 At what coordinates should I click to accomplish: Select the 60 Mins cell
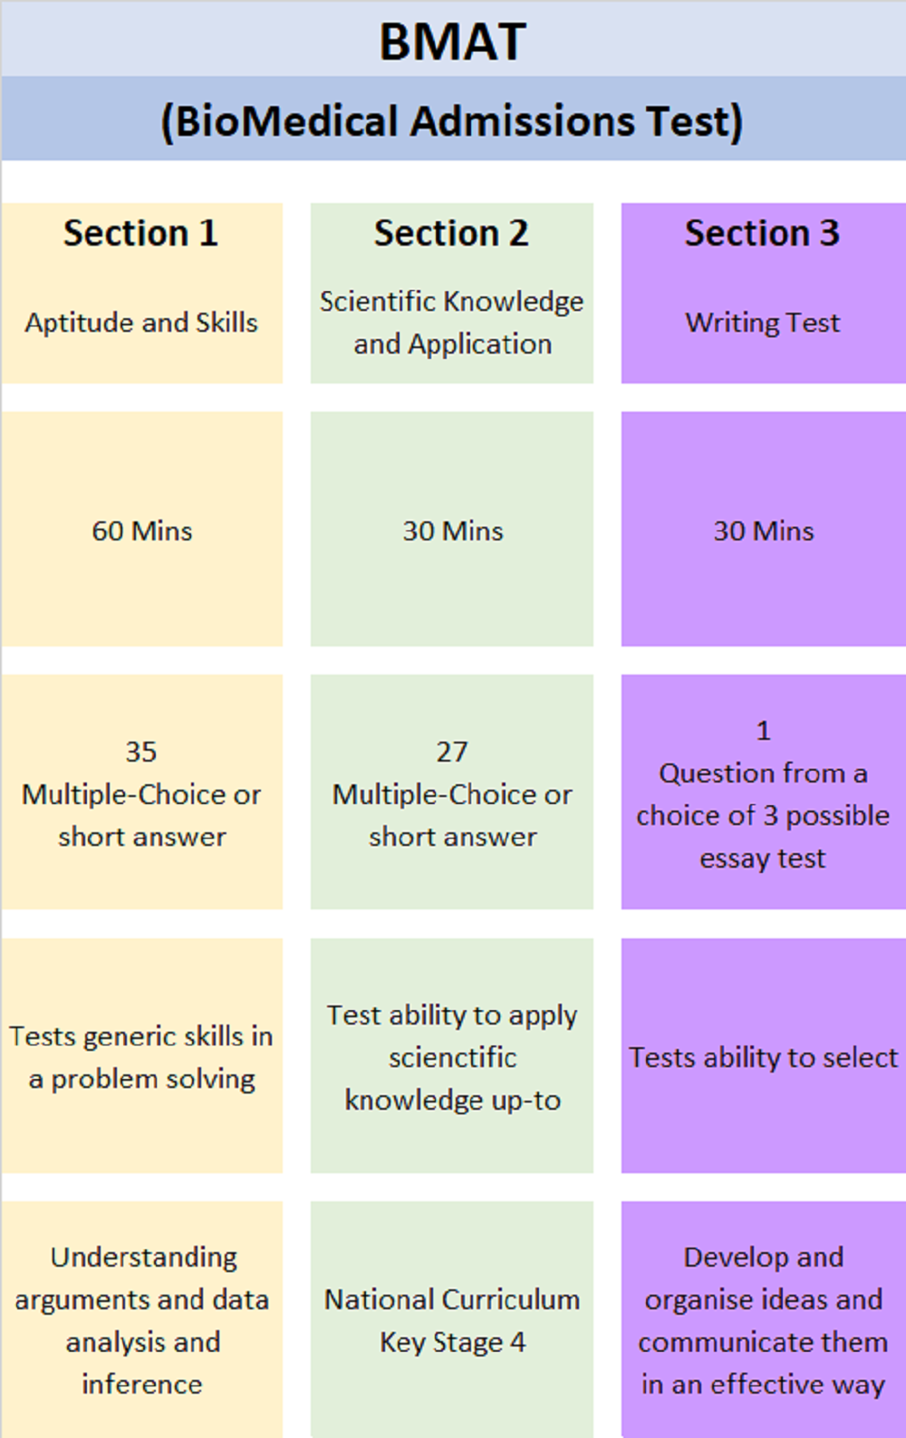tap(142, 530)
